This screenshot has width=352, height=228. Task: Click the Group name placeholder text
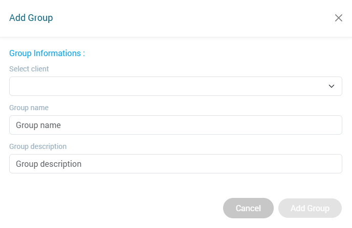point(38,125)
